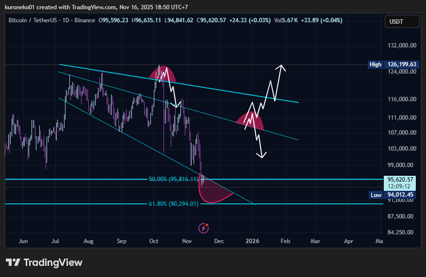Image resolution: width=426 pixels, height=277 pixels.
Task: Click the 124,000.00 price axis label
Action: click(402, 72)
